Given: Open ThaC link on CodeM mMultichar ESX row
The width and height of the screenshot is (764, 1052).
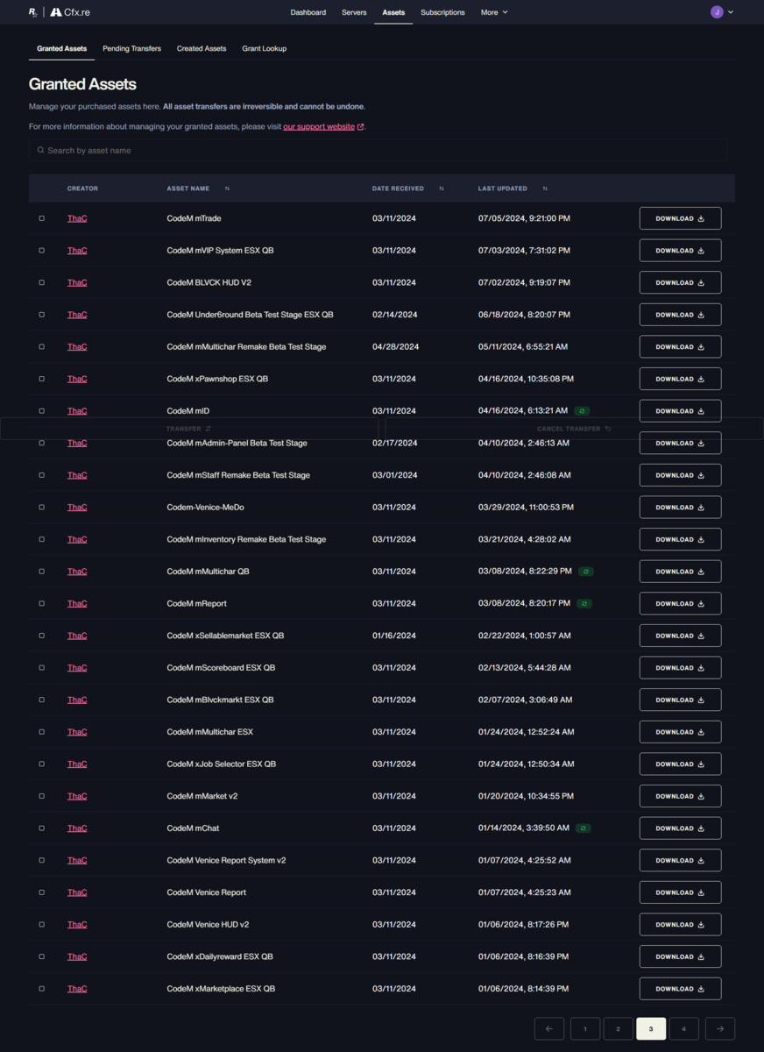Looking at the screenshot, I should tap(77, 732).
